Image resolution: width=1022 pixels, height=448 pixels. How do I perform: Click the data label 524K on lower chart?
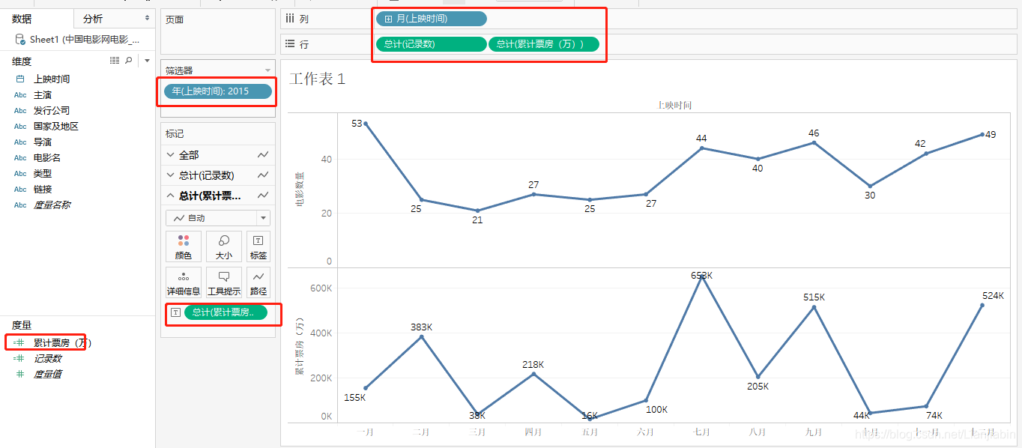[994, 296]
